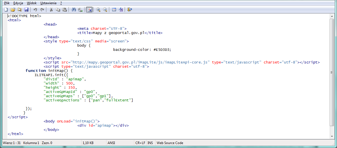The height and width of the screenshot is (148, 337).
Task: Click the closing '</head>' tag line
Action: point(51,37)
